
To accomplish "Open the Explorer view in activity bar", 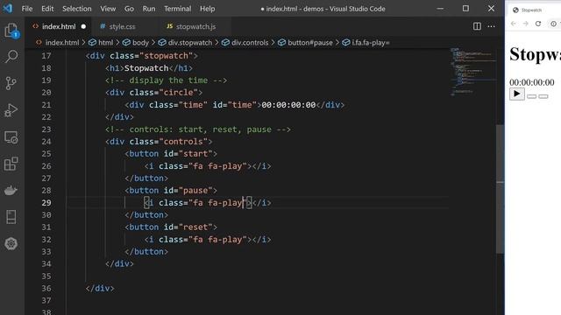I will click(x=11, y=31).
